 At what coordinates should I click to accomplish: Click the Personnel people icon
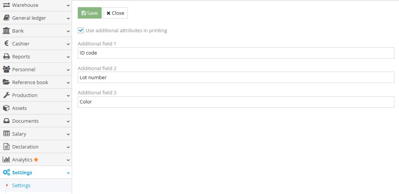(6, 69)
